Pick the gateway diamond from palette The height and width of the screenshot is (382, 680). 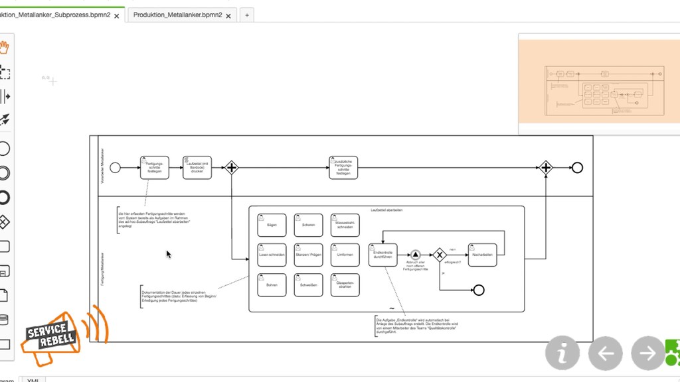point(4,222)
